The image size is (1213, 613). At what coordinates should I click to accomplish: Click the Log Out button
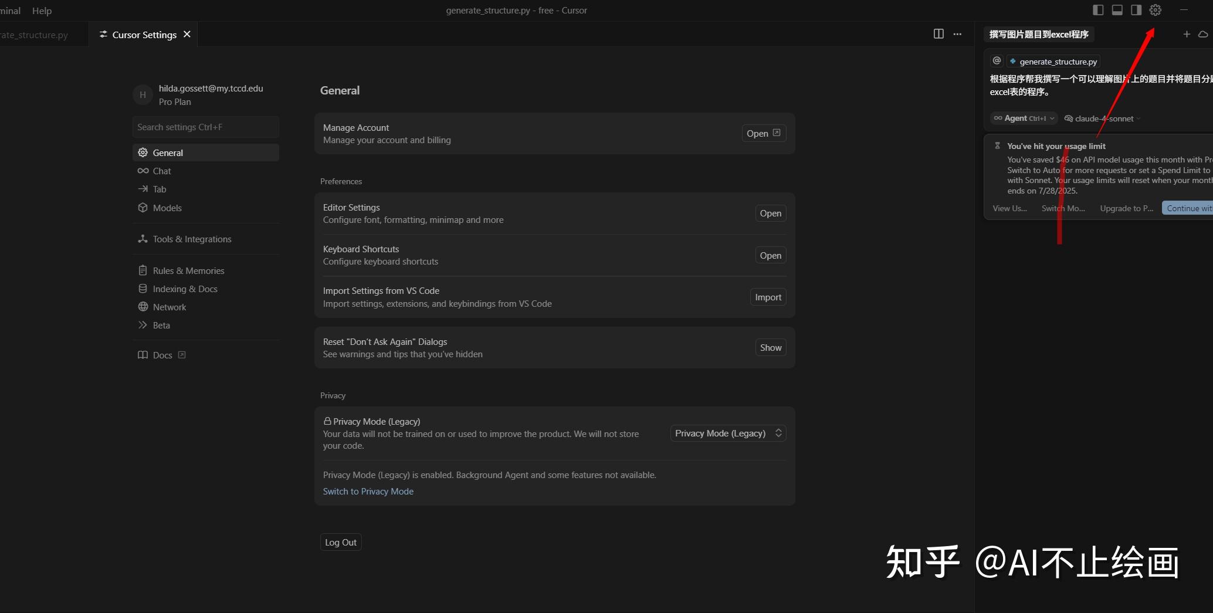(x=341, y=542)
